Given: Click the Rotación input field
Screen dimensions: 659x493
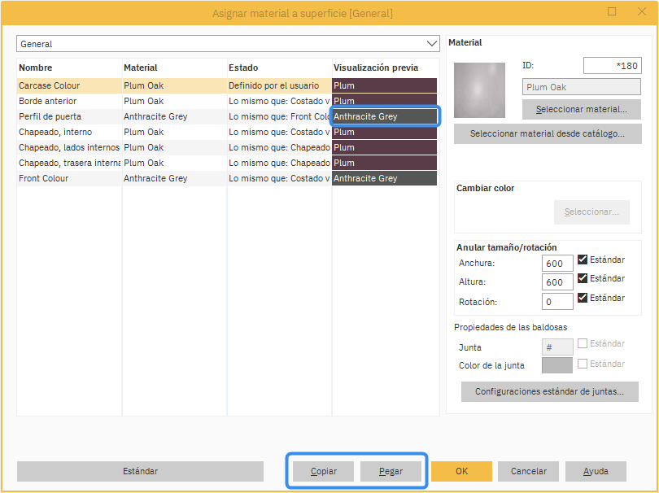Looking at the screenshot, I should (557, 302).
